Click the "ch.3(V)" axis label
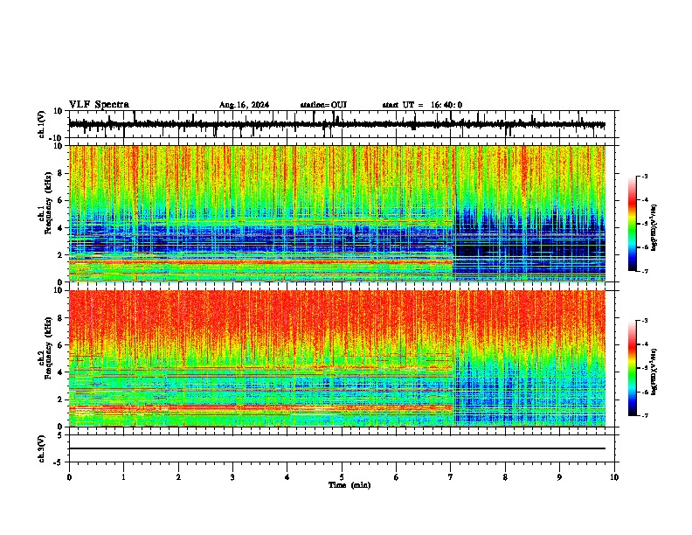This screenshot has width=692, height=535. 42,448
